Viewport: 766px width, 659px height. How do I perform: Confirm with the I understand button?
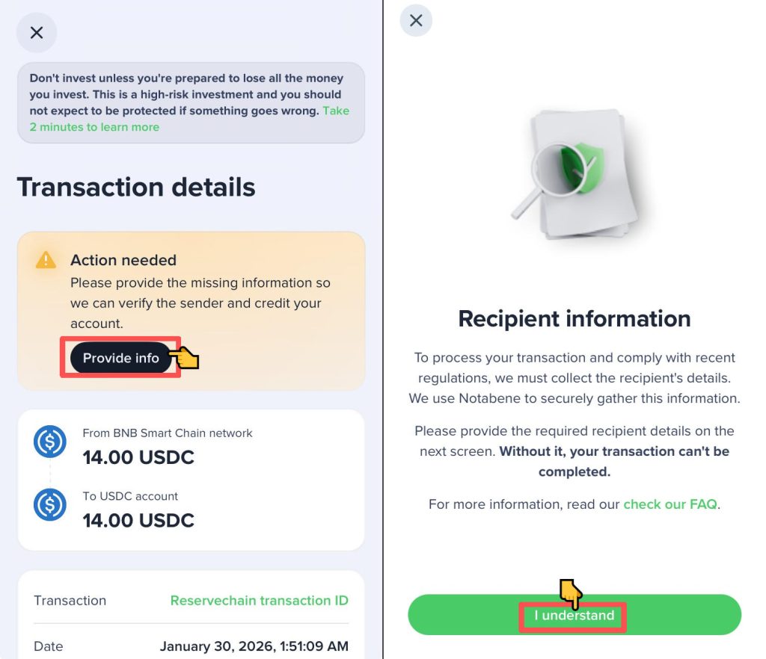(574, 616)
